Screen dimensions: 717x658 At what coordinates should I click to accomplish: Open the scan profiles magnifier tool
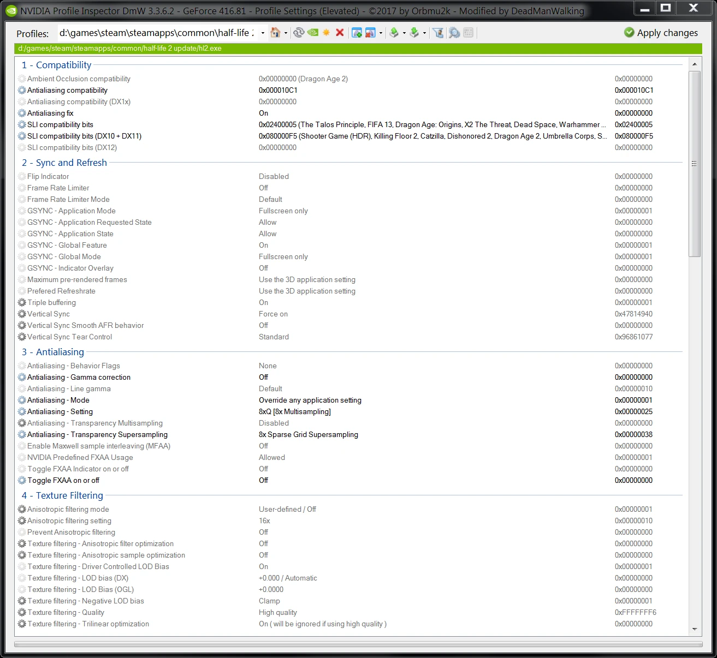tap(454, 33)
